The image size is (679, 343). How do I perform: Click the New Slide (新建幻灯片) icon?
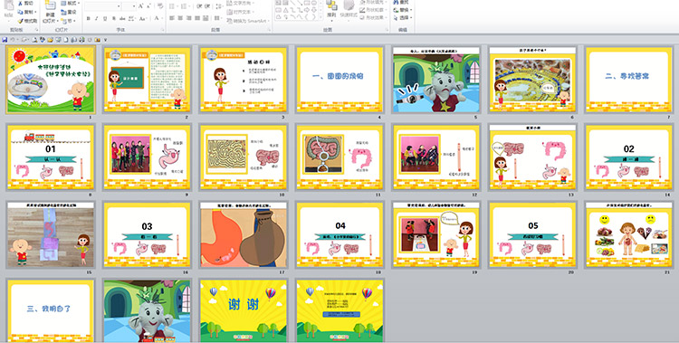tap(50, 6)
